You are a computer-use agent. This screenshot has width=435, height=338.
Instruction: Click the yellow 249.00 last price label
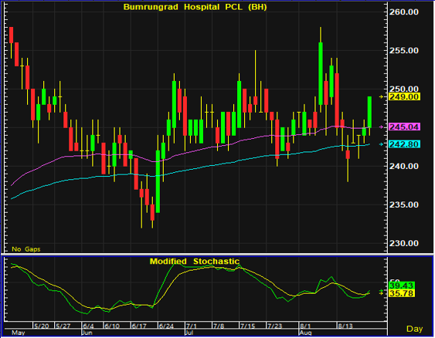[x=404, y=96]
